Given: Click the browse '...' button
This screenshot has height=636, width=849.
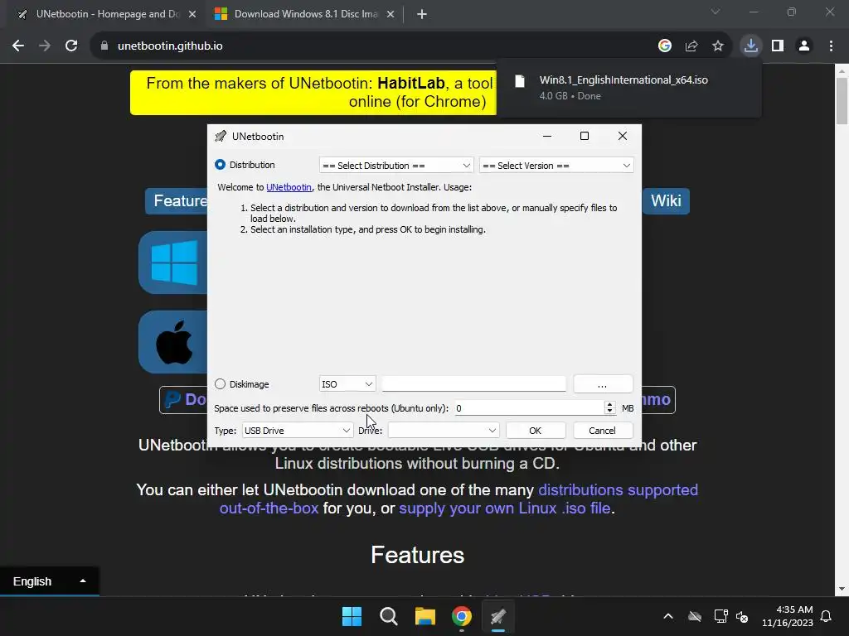Looking at the screenshot, I should pos(603,384).
